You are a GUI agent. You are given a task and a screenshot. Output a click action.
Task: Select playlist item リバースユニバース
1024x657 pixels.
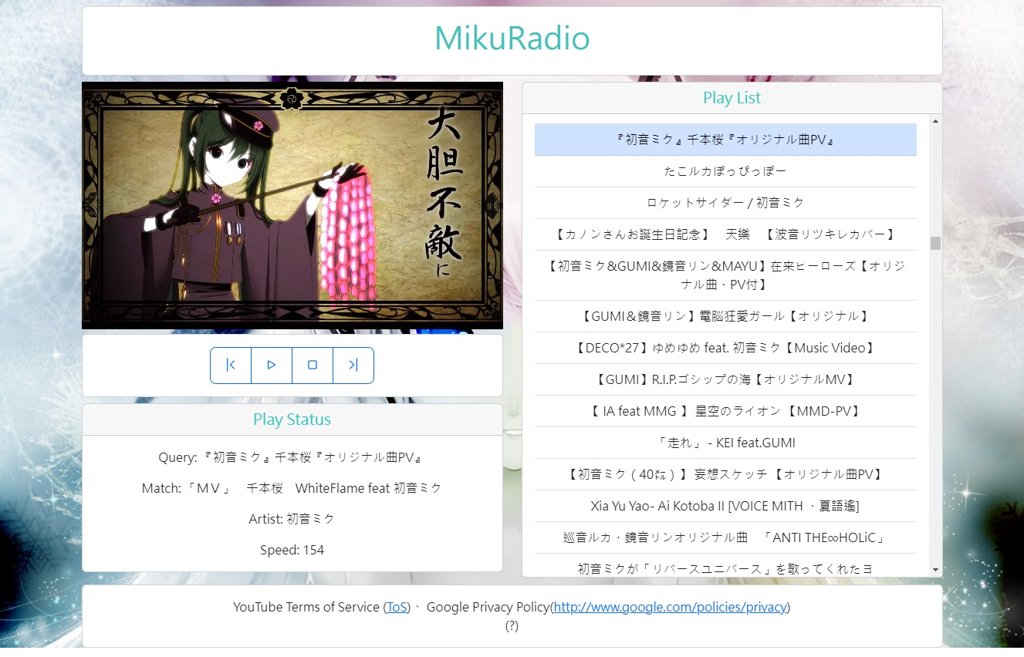pyautogui.click(x=725, y=566)
